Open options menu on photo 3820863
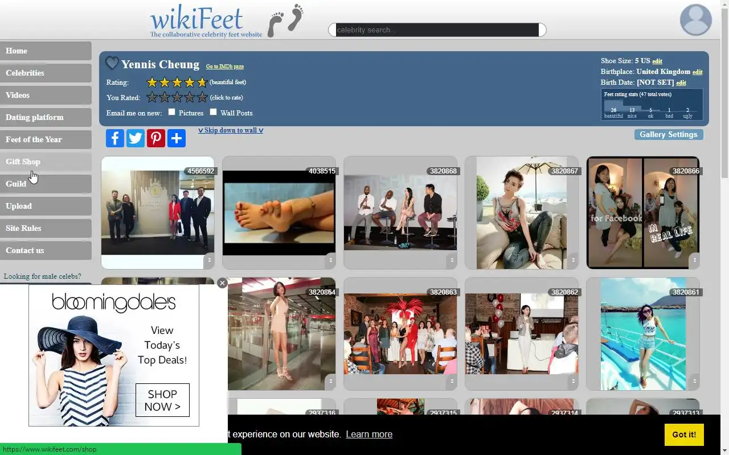729x455 pixels. tap(452, 381)
